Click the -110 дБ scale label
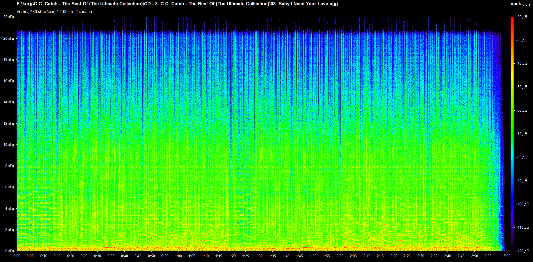533x262 pixels. click(x=523, y=228)
